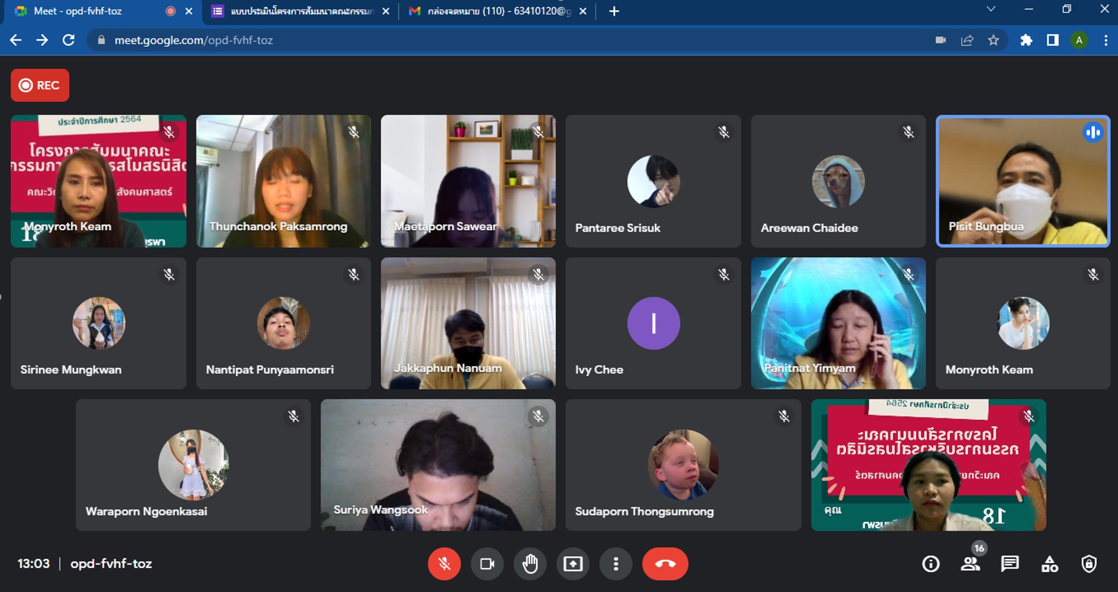Open the three-dot more options menu
Image resolution: width=1118 pixels, height=592 pixels.
(x=616, y=564)
